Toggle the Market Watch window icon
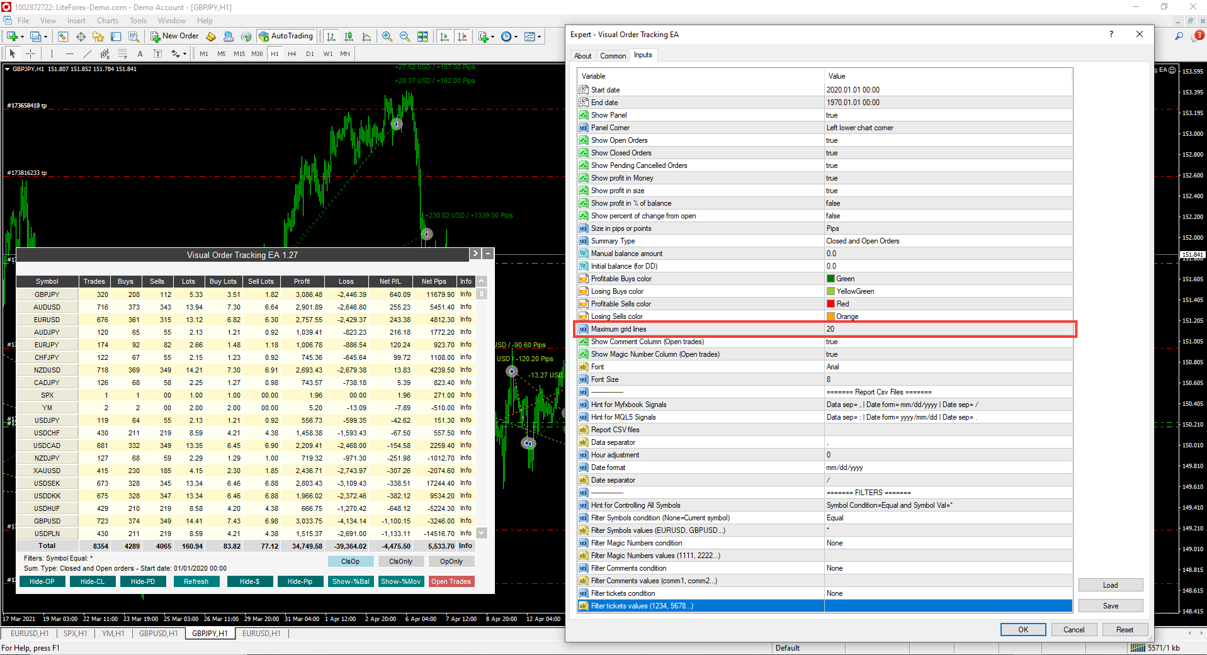The image size is (1207, 655). point(63,36)
